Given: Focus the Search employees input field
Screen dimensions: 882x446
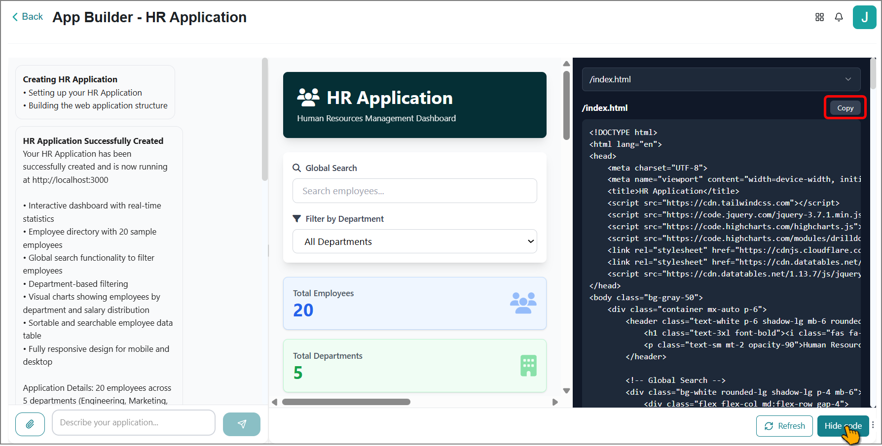Looking at the screenshot, I should click(414, 191).
